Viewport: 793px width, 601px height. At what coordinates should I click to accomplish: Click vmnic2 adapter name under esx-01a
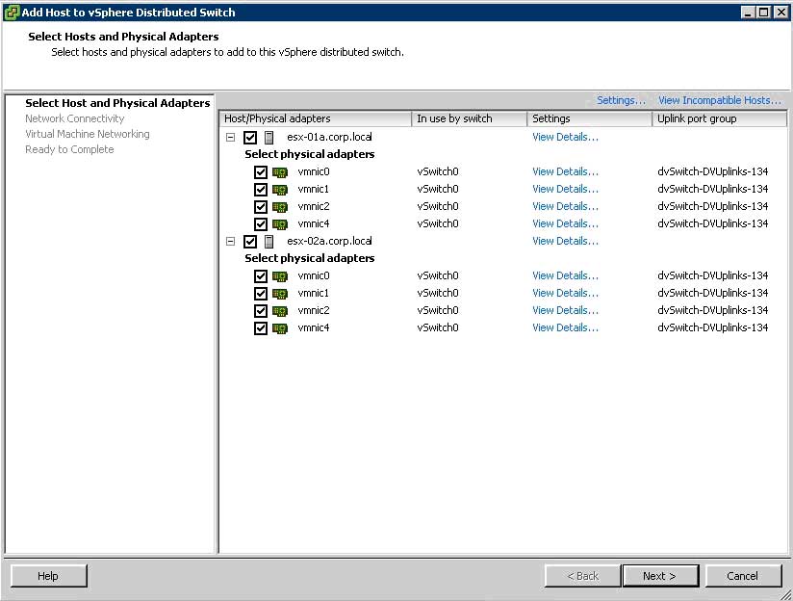(x=314, y=206)
